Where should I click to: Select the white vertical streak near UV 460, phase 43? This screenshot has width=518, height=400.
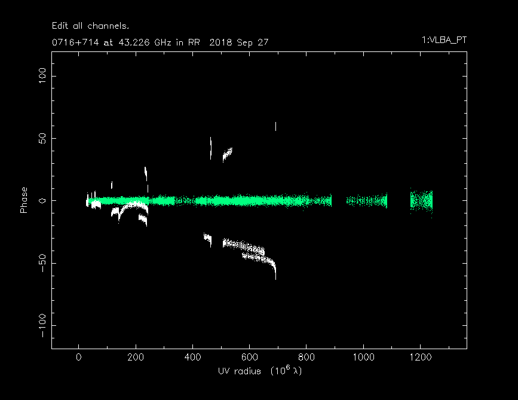(210, 148)
